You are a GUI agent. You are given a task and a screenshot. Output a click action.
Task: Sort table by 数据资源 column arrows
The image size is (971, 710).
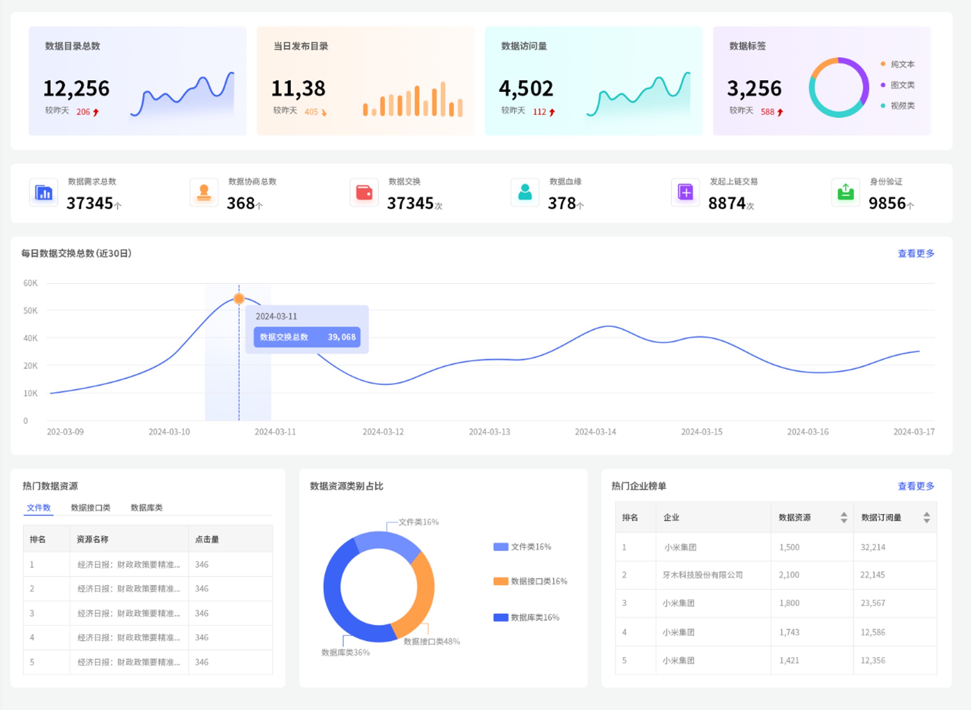coord(844,517)
